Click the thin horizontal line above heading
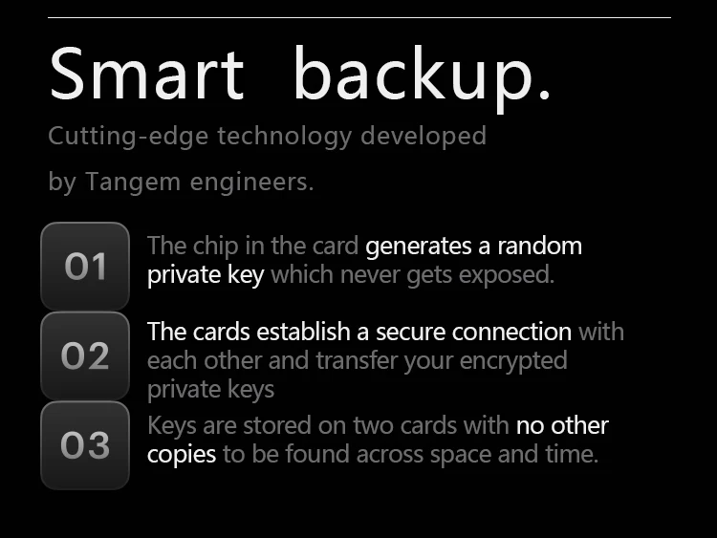 358,17
